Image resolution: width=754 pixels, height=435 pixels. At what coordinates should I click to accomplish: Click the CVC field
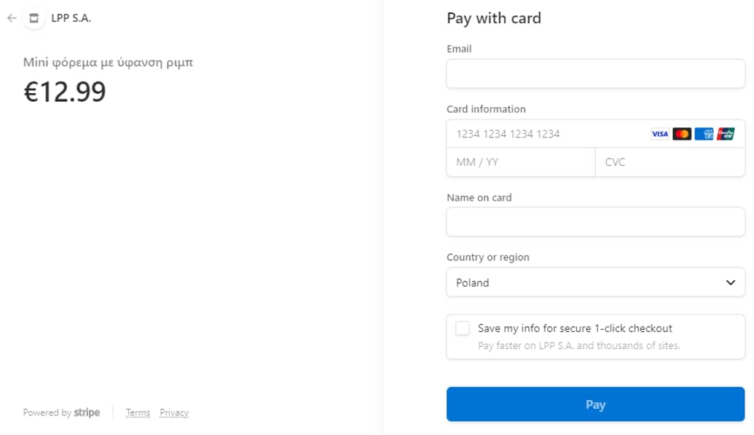click(x=669, y=162)
